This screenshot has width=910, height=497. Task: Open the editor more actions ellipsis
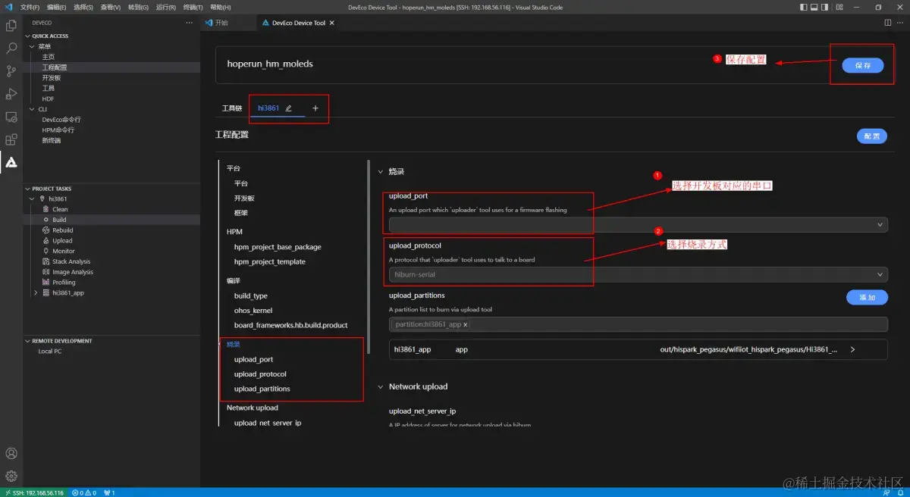pyautogui.click(x=900, y=23)
